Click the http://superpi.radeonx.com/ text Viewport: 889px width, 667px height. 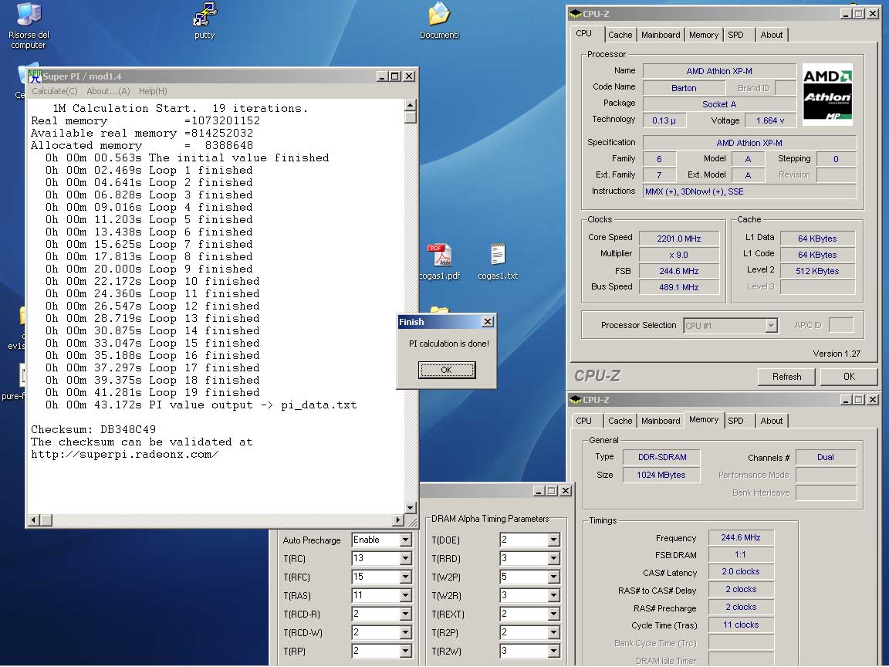(x=125, y=454)
